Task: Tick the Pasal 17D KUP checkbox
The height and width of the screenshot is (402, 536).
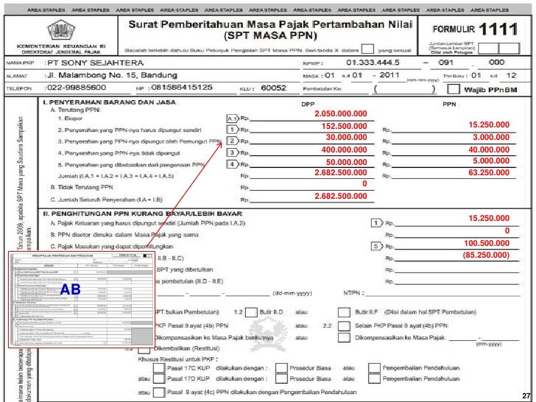Action: [x=159, y=378]
